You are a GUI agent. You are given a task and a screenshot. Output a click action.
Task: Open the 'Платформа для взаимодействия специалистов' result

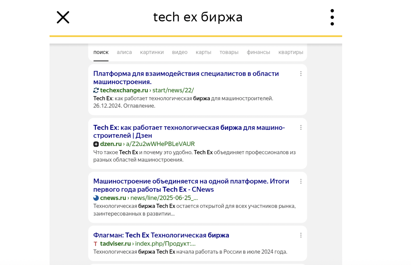point(186,78)
